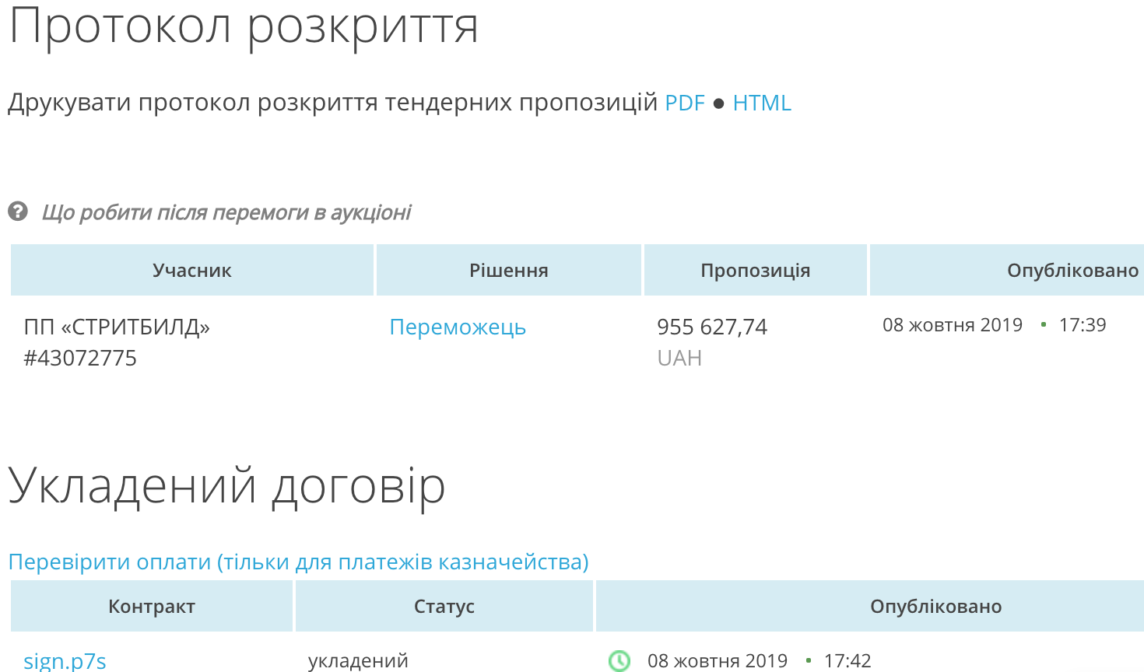Click 'Опубліковано' header in the contract table
Screen dimensions: 1144x672
point(935,607)
